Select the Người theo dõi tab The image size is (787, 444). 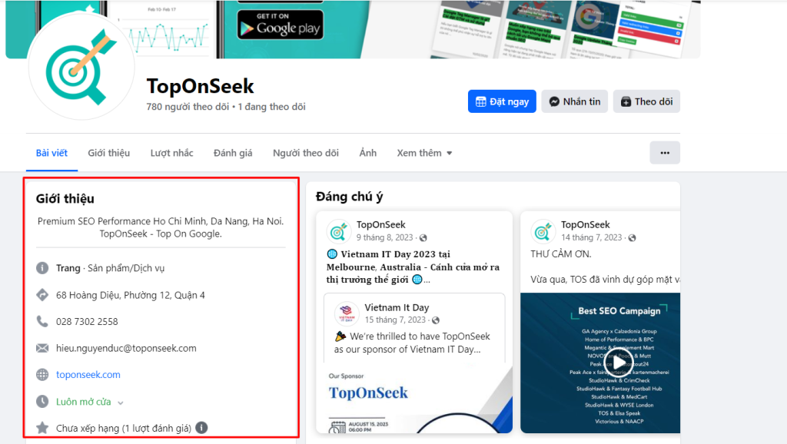tap(305, 153)
